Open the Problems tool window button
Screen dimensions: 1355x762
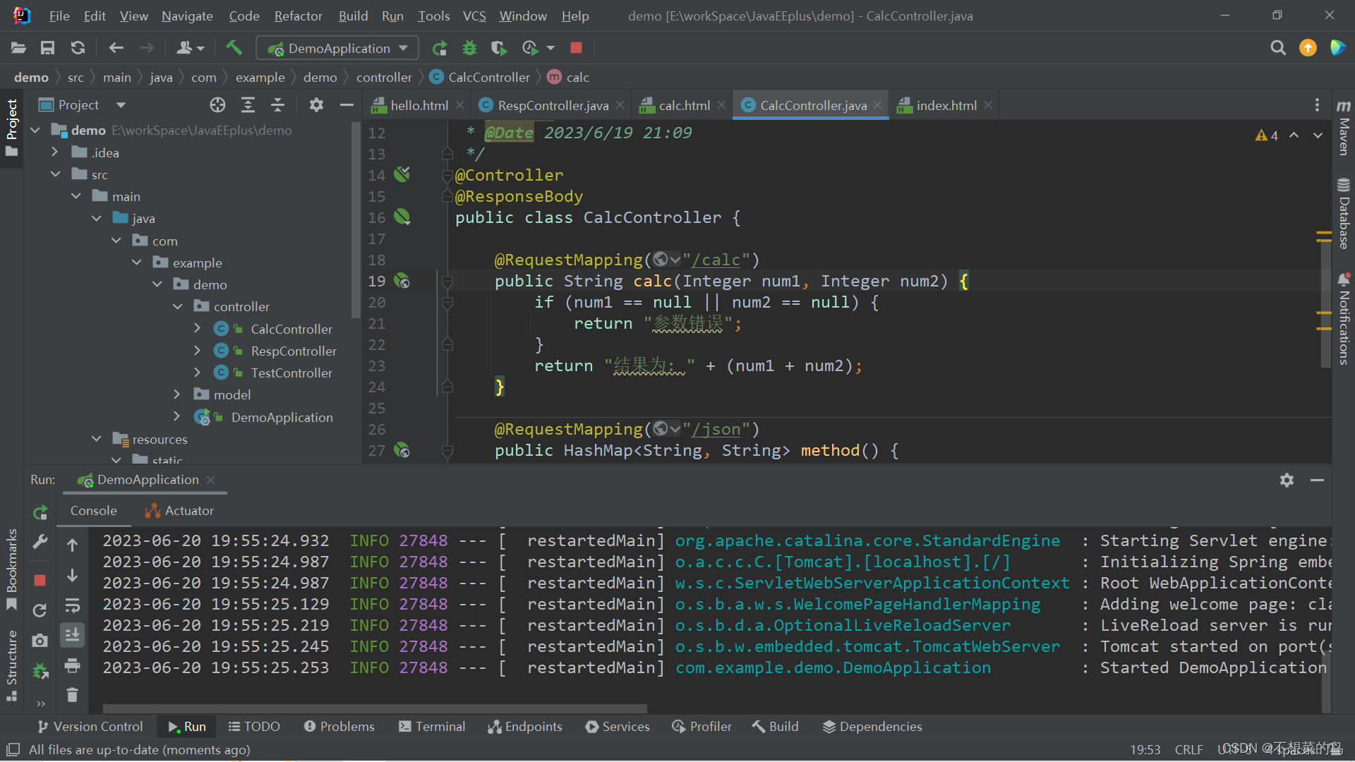point(339,726)
